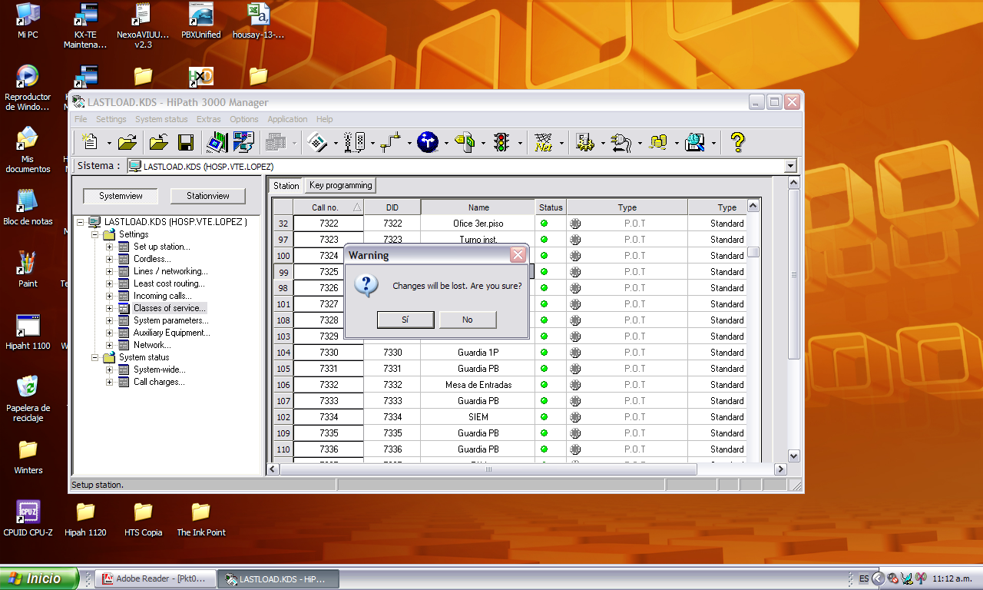The height and width of the screenshot is (590, 983).
Task: Click the telephone Set up station toolbar icon
Action: pyautogui.click(x=318, y=142)
